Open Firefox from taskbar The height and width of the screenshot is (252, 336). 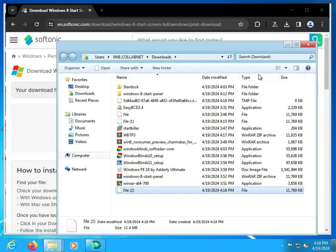pos(32,245)
